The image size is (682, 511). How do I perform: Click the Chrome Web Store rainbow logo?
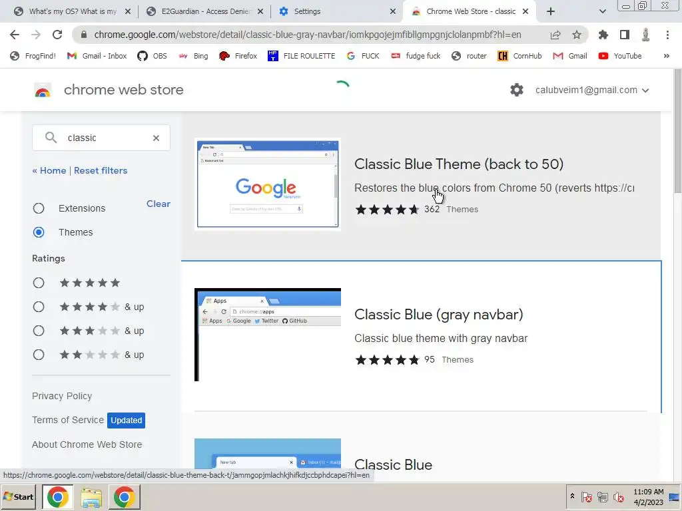click(x=43, y=90)
